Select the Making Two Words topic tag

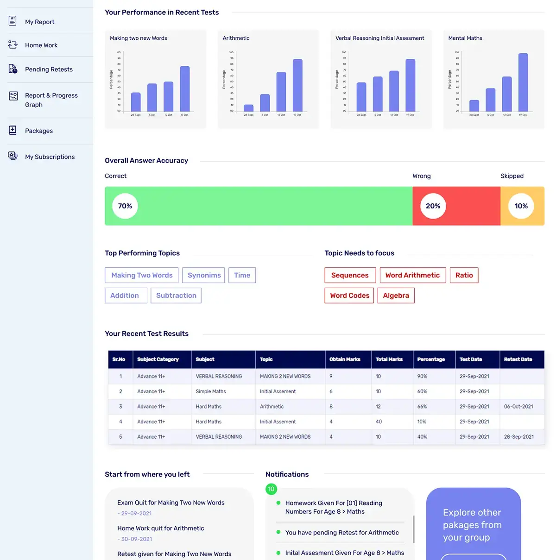(x=142, y=275)
